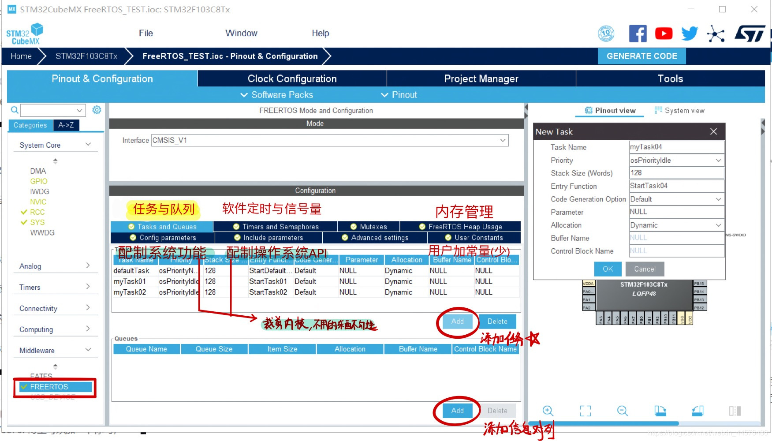Cancel the New Task dialog
The width and height of the screenshot is (772, 441).
[x=645, y=269]
